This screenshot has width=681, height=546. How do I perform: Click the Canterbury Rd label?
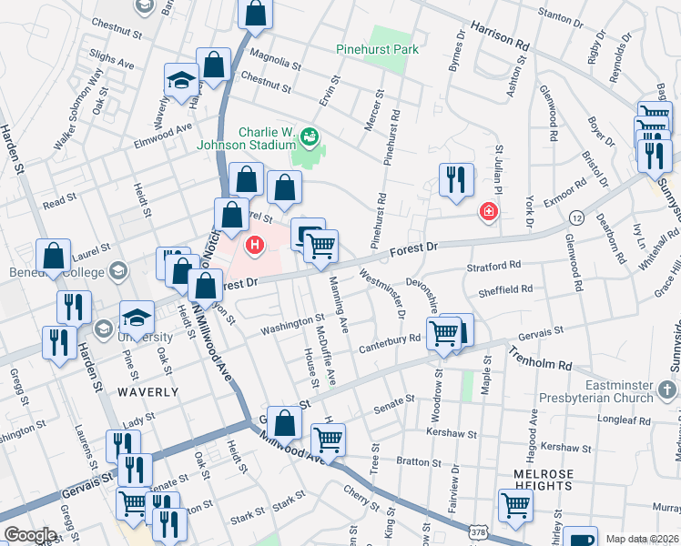pyautogui.click(x=390, y=343)
